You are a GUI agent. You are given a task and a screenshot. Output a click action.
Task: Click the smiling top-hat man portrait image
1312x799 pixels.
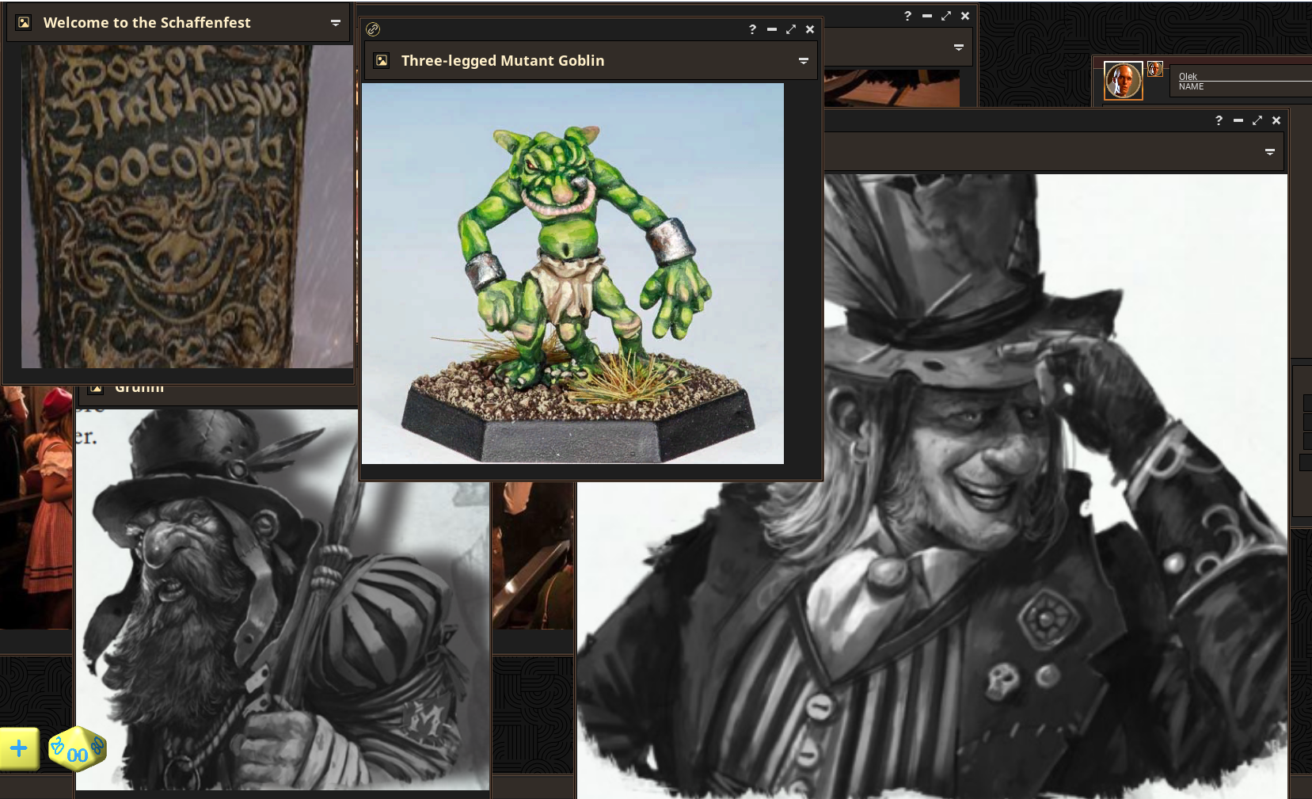pos(932,486)
